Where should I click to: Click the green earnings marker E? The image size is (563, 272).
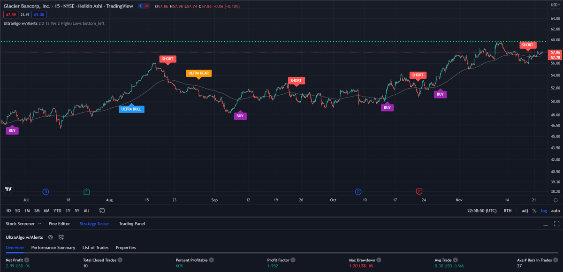pos(87,191)
